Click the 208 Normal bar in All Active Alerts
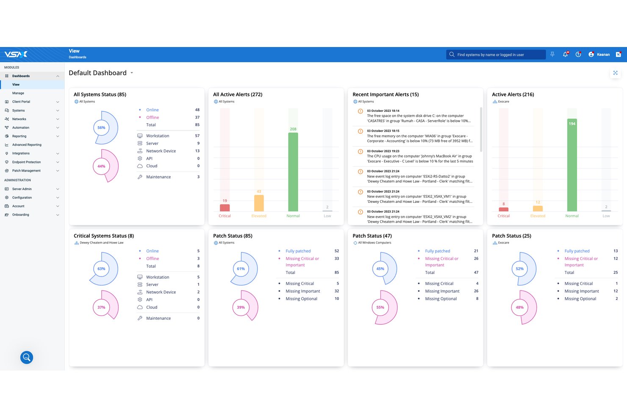627x418 pixels. (293, 172)
